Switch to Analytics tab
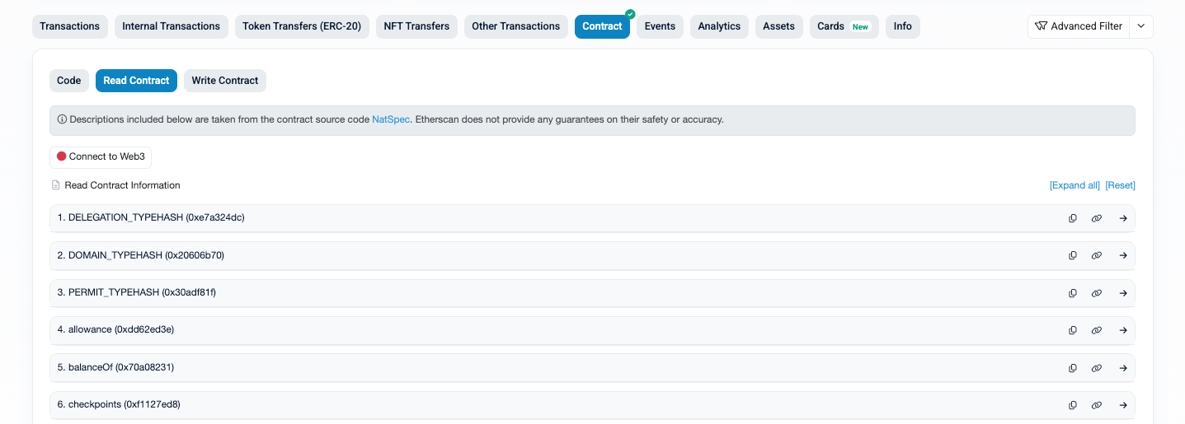 click(x=719, y=26)
